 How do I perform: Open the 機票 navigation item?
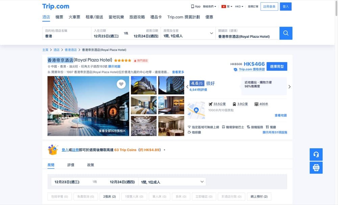pos(59,17)
